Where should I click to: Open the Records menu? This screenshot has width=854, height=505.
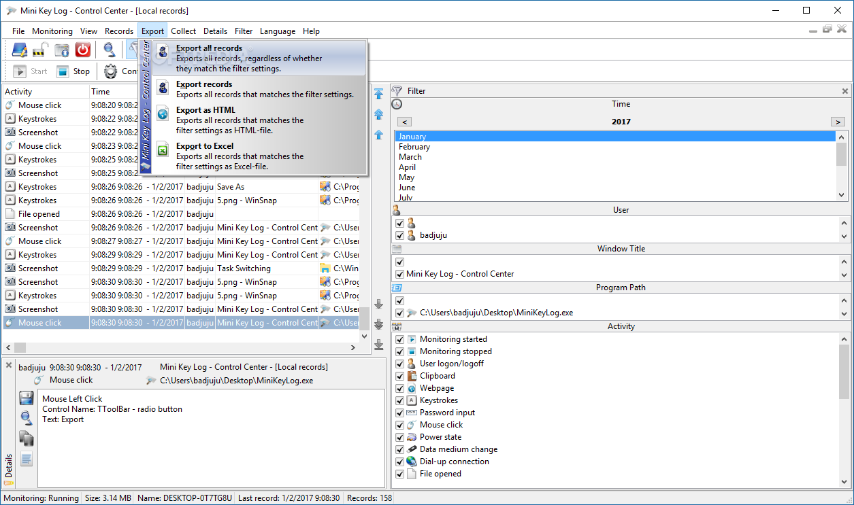click(x=119, y=31)
